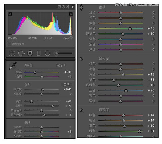Toggle shadow clipping indicator in histogram

[x=10, y=14]
